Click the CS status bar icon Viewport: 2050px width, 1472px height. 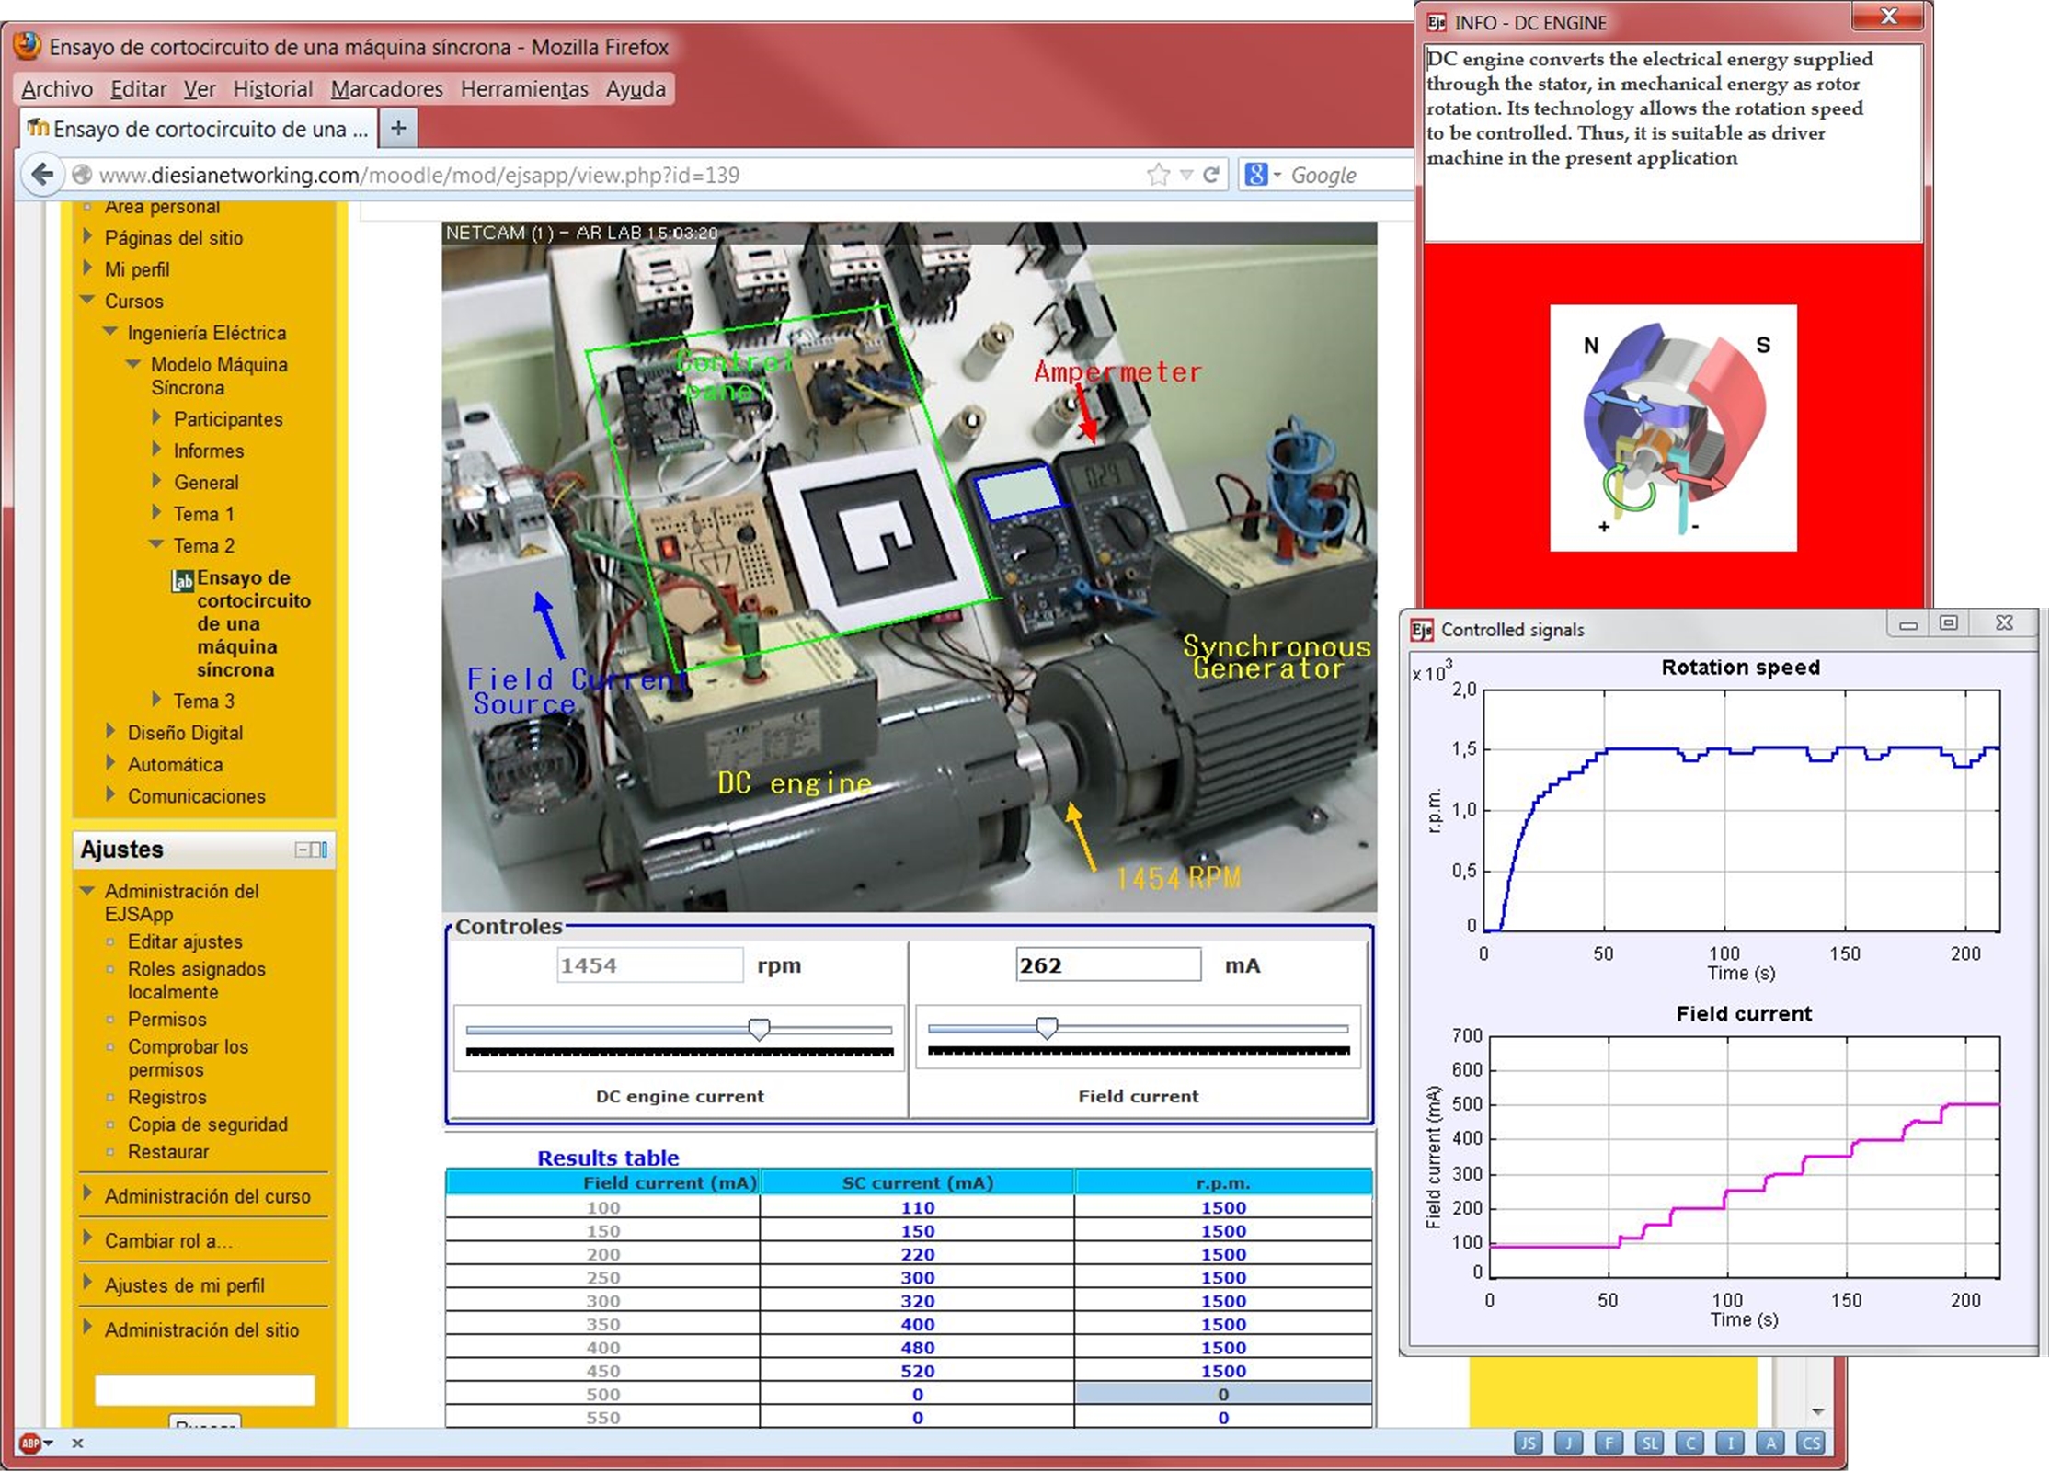[1811, 1443]
